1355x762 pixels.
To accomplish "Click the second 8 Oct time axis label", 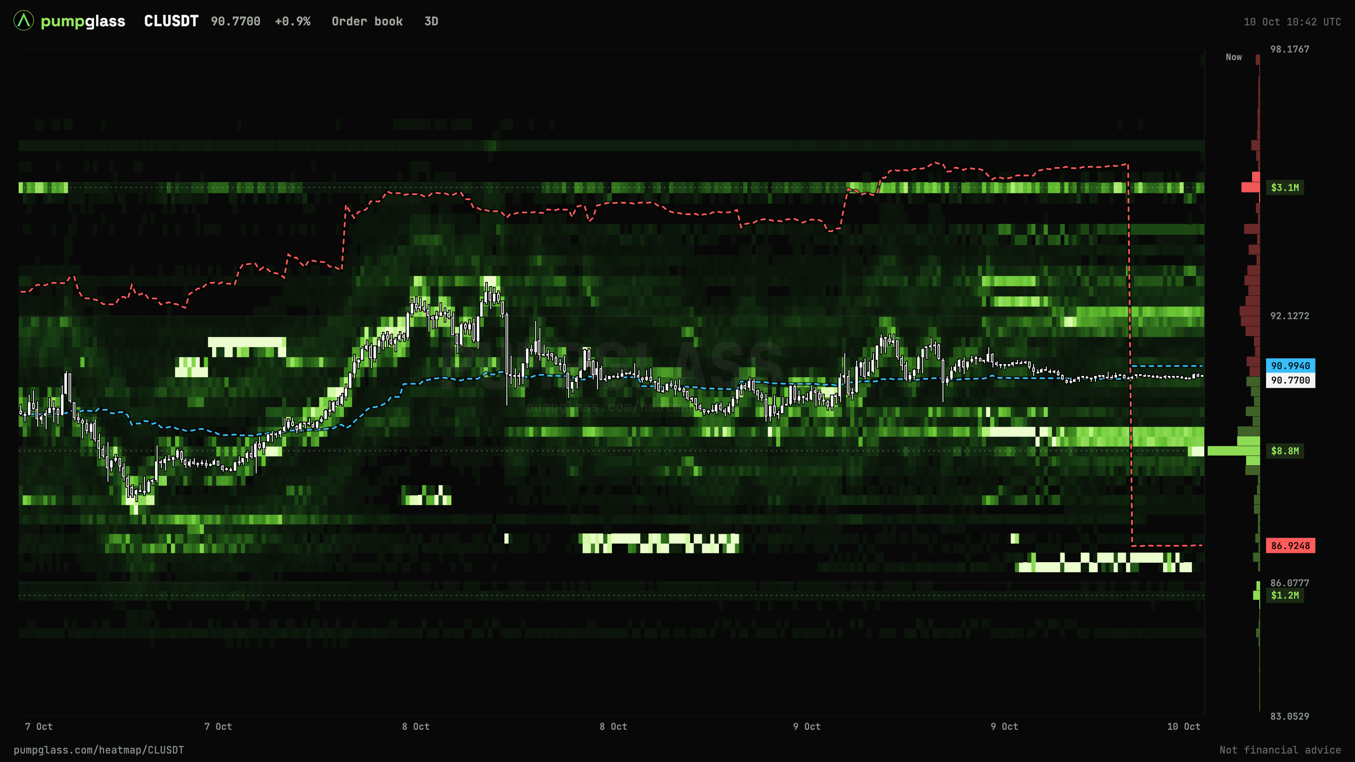I will point(613,726).
